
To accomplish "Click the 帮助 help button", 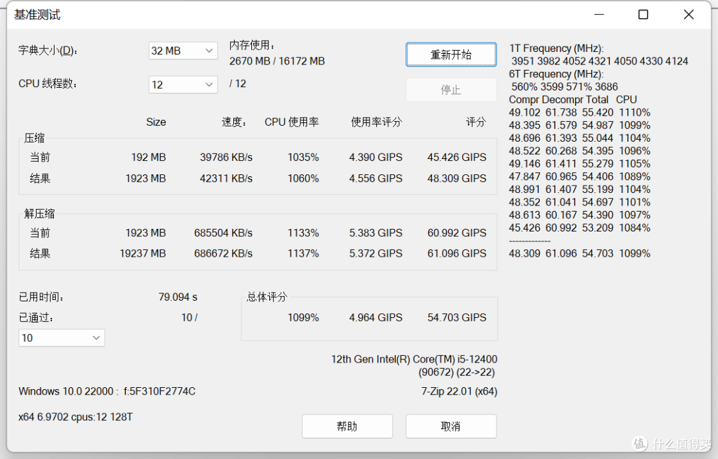I will [347, 426].
